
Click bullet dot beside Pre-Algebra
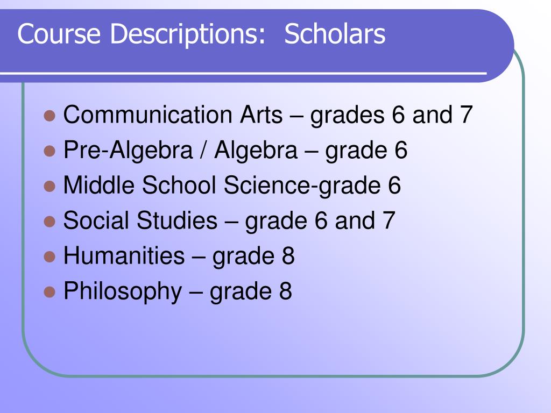(50, 151)
